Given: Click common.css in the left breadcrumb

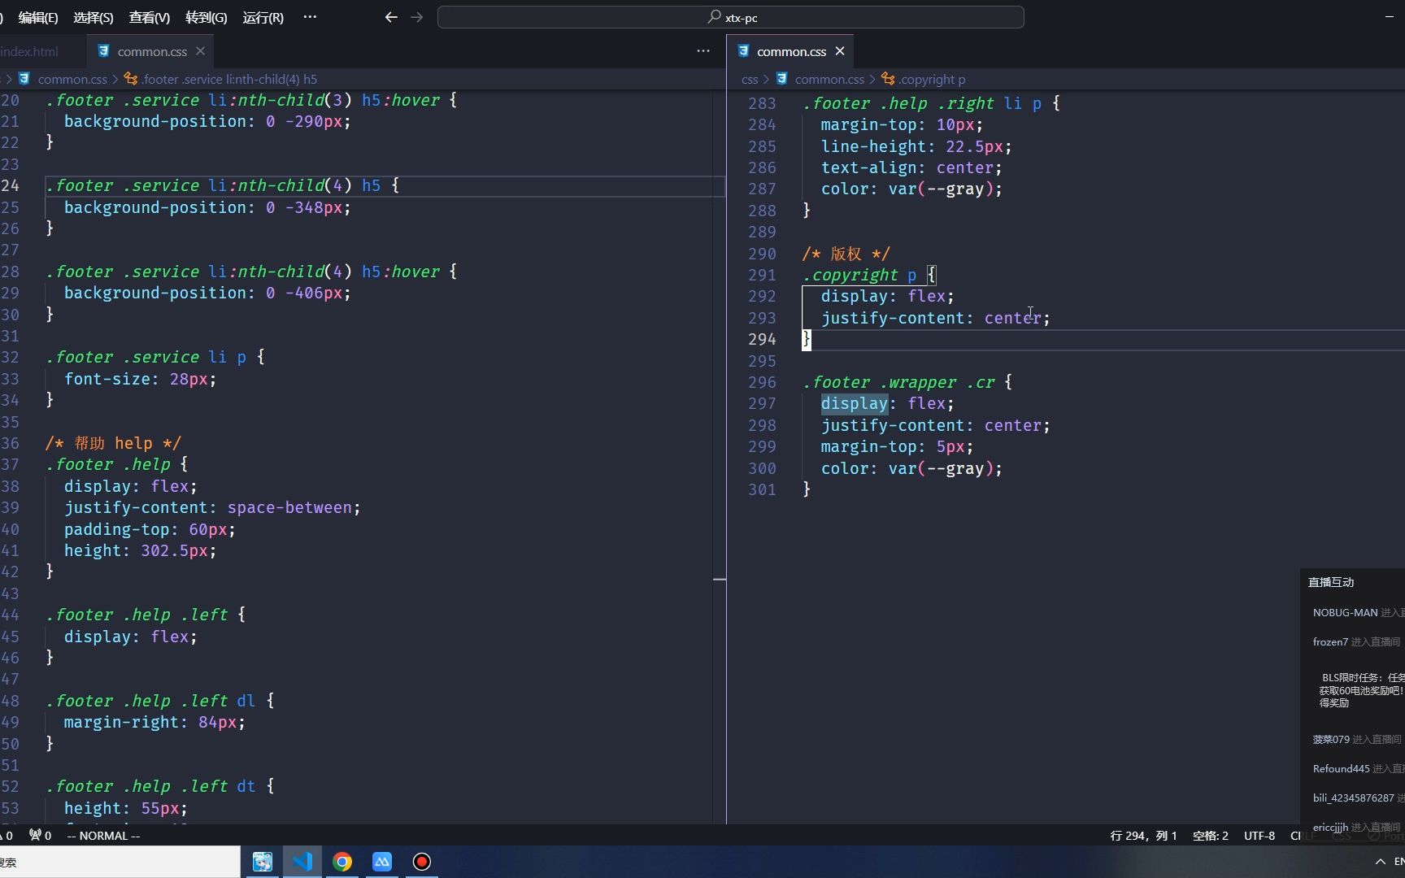Looking at the screenshot, I should point(72,79).
